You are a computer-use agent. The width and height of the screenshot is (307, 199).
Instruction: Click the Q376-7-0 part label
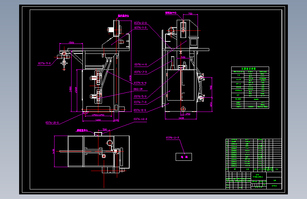(x=140, y=102)
